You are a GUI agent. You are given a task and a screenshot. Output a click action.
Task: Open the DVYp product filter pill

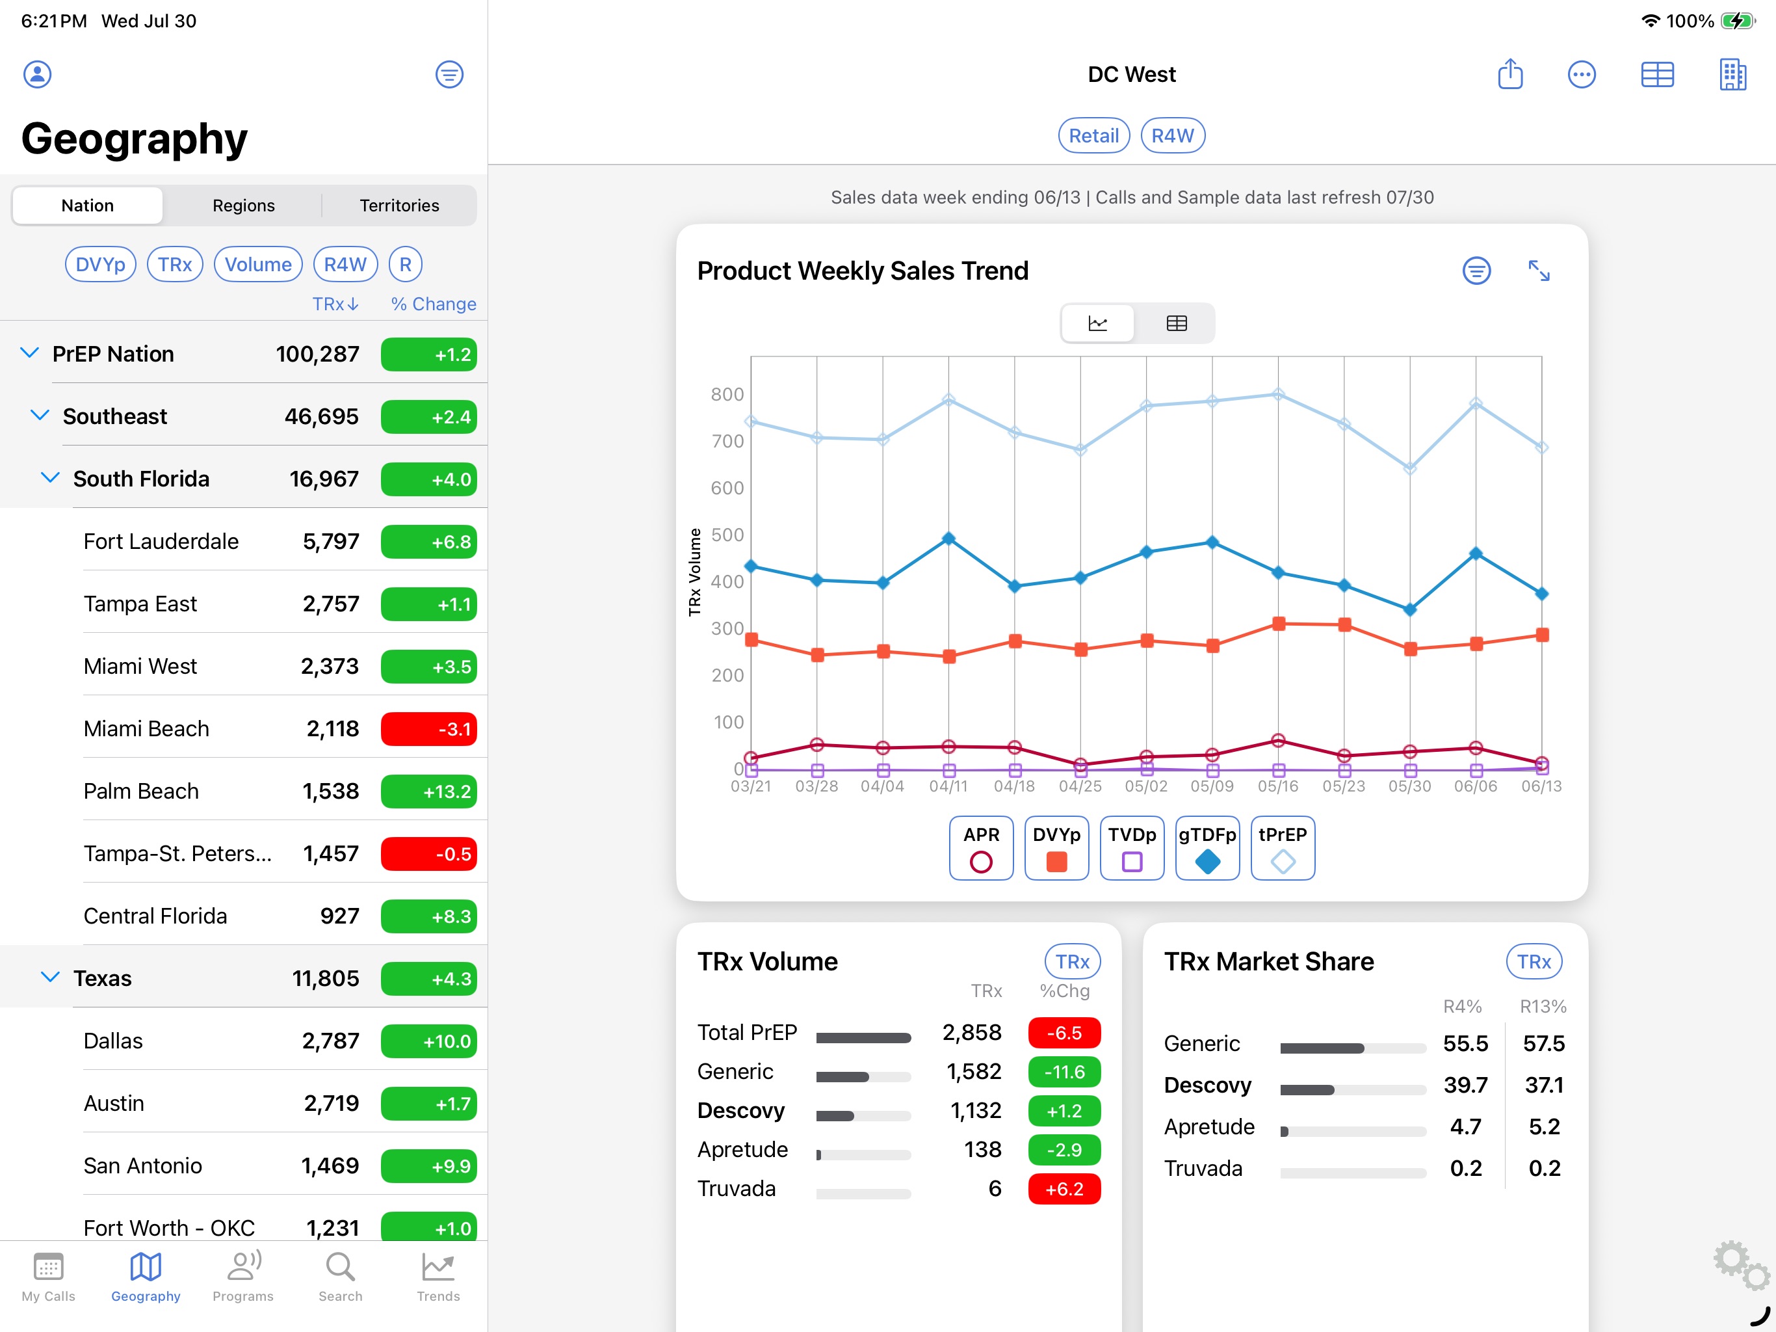pos(100,264)
